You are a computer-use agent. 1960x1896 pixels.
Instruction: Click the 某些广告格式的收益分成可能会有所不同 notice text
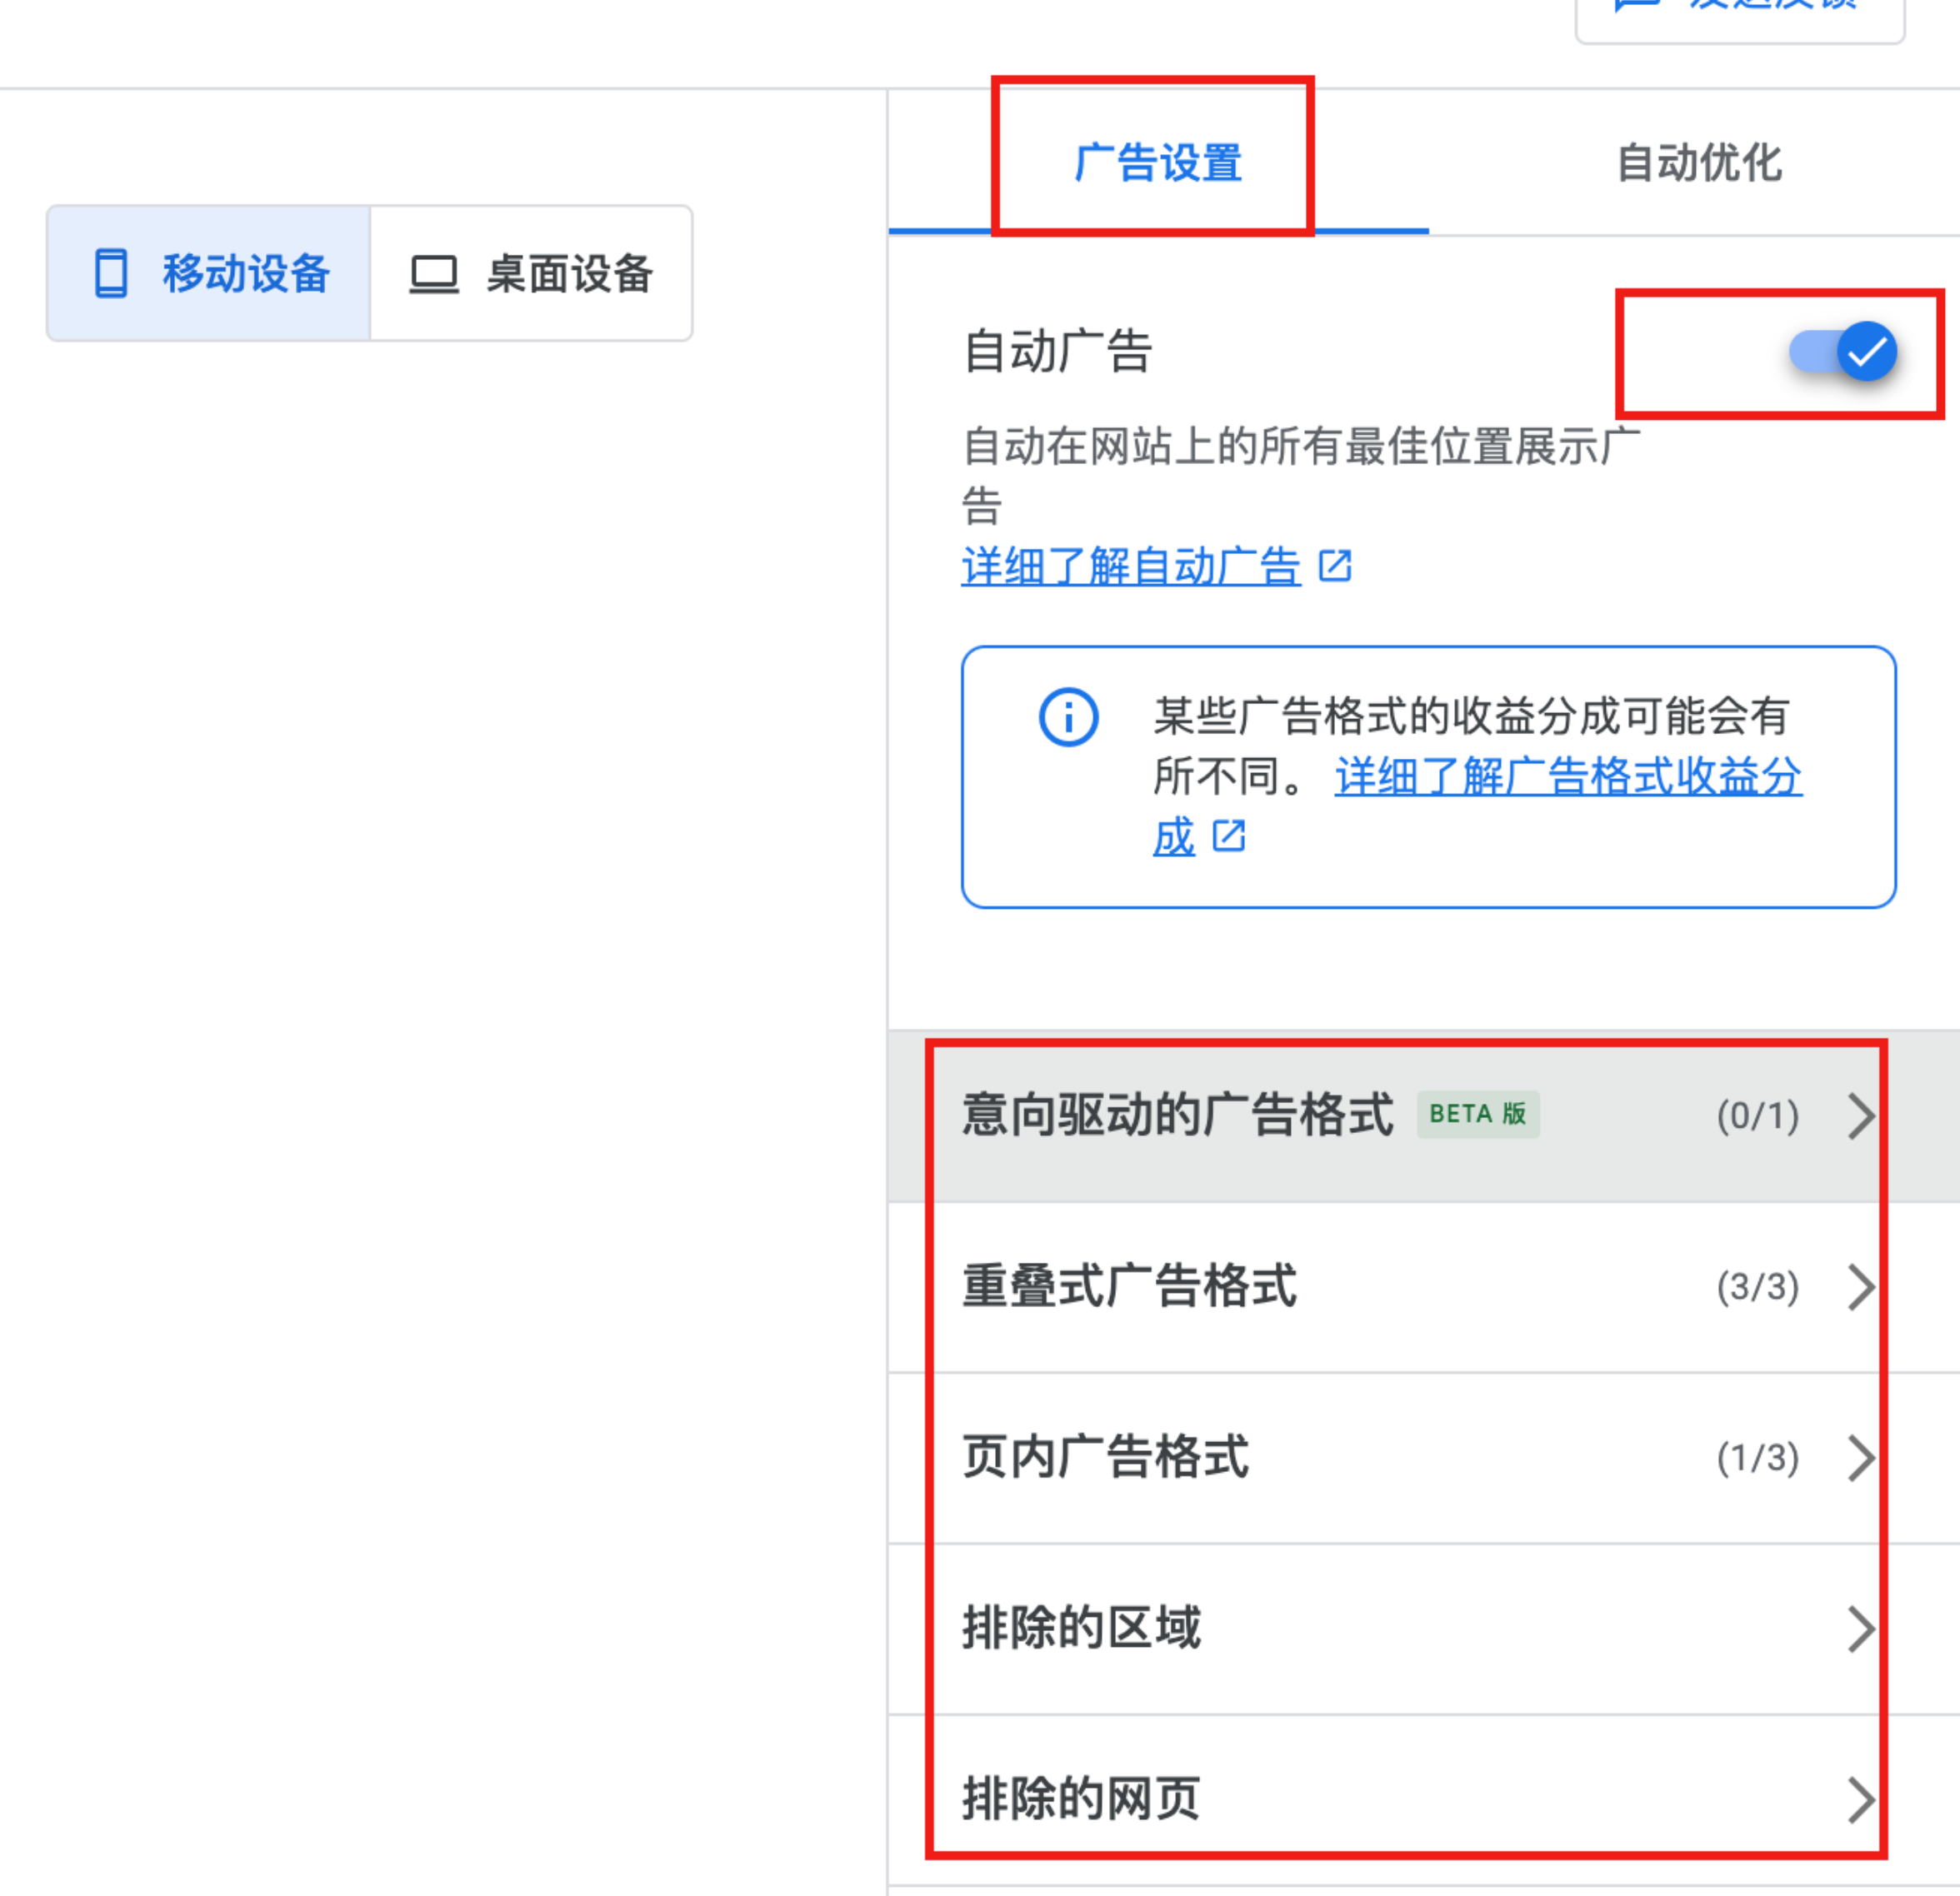tap(1470, 746)
